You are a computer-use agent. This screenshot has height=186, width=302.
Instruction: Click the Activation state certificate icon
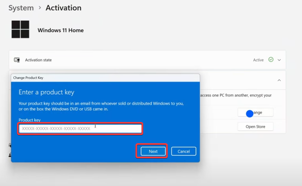click(17, 60)
